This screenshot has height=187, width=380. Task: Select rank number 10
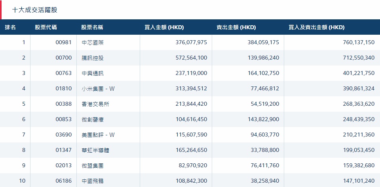point(22,181)
